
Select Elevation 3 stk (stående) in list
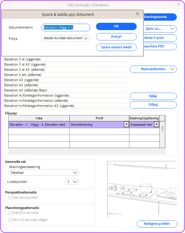(x=23, y=75)
